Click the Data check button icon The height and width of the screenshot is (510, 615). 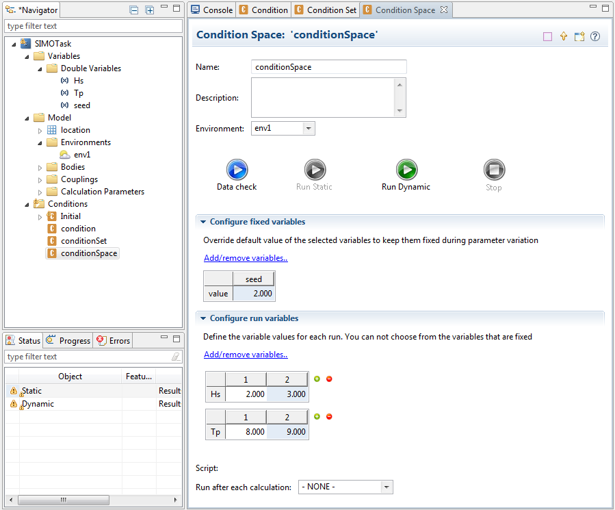click(x=237, y=170)
